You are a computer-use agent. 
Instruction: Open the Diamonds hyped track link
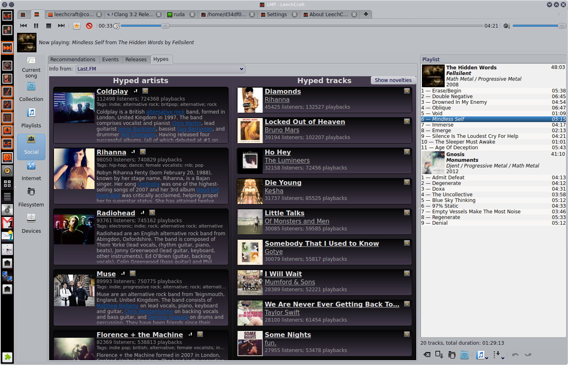[x=283, y=91]
